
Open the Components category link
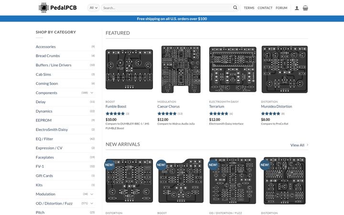point(46,93)
